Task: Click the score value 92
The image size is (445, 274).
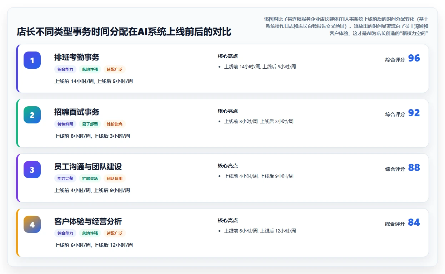Action: click(x=414, y=113)
